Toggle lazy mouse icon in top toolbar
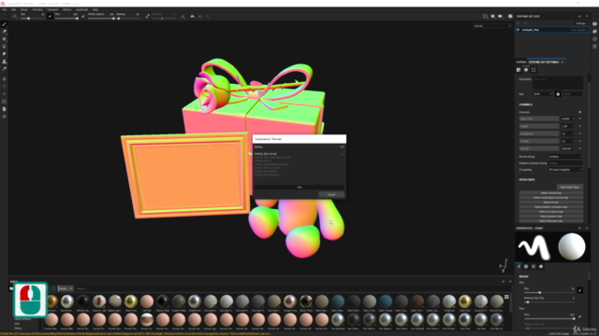 (x=148, y=16)
